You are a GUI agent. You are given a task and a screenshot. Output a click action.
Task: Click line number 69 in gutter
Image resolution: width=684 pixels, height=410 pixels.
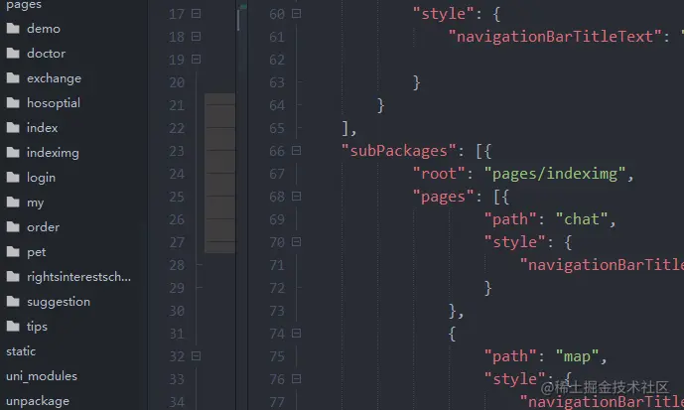(277, 219)
